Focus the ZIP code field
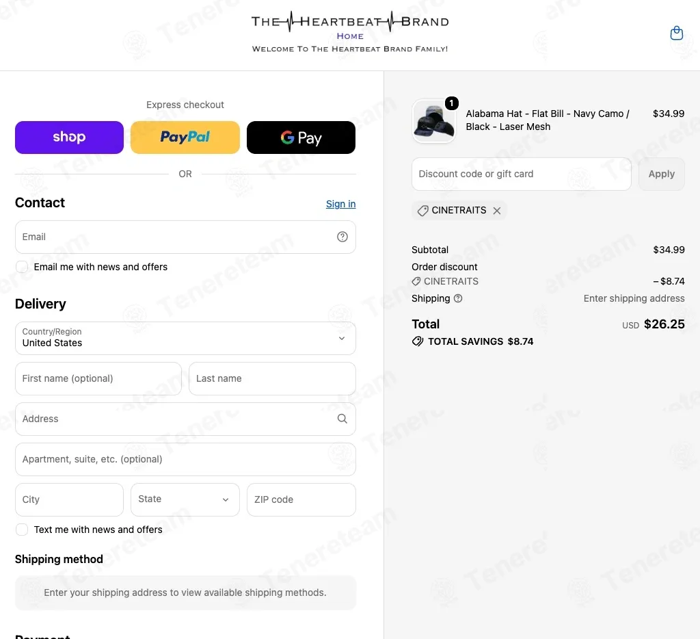The image size is (700, 639). [301, 499]
